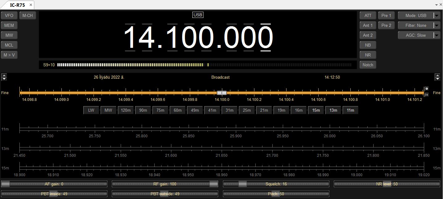Click the Mode: USB button label

point(416,15)
